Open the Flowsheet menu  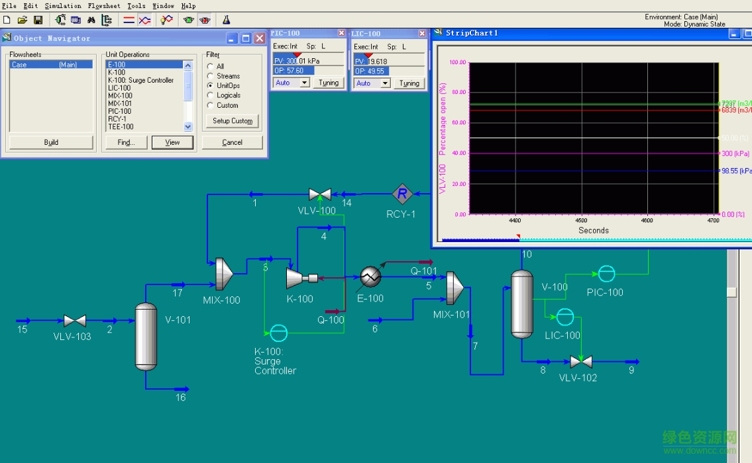[104, 6]
